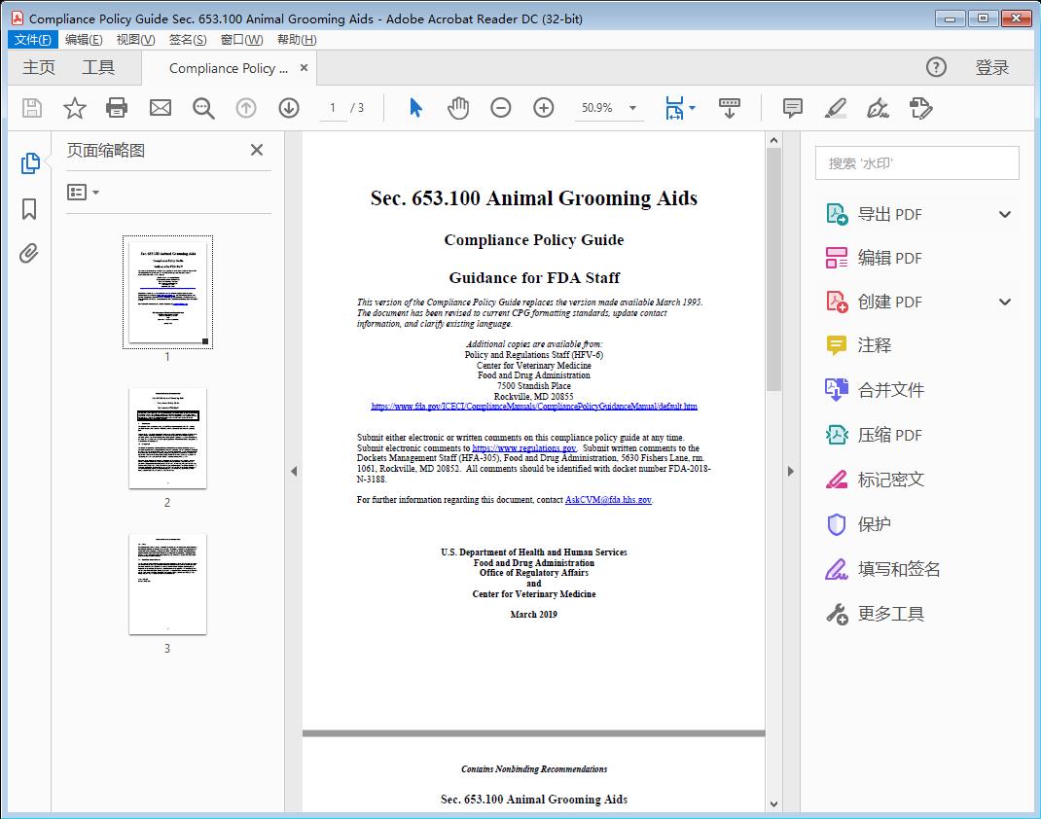This screenshot has width=1041, height=819.
Task: Collapse the left navigation pane
Action: pos(294,472)
